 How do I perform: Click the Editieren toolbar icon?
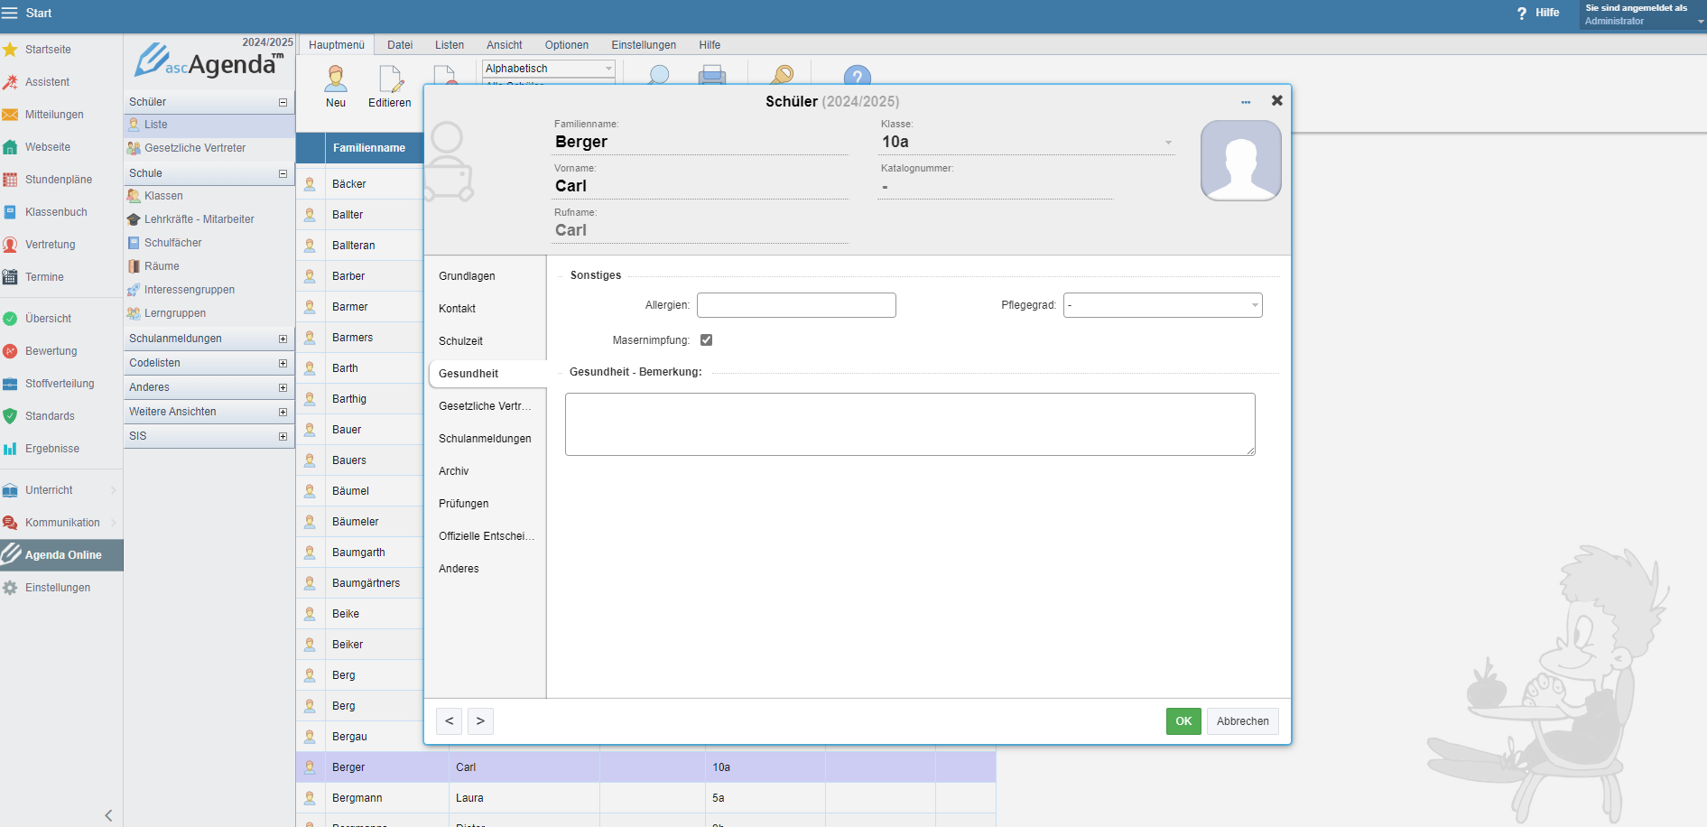[390, 80]
